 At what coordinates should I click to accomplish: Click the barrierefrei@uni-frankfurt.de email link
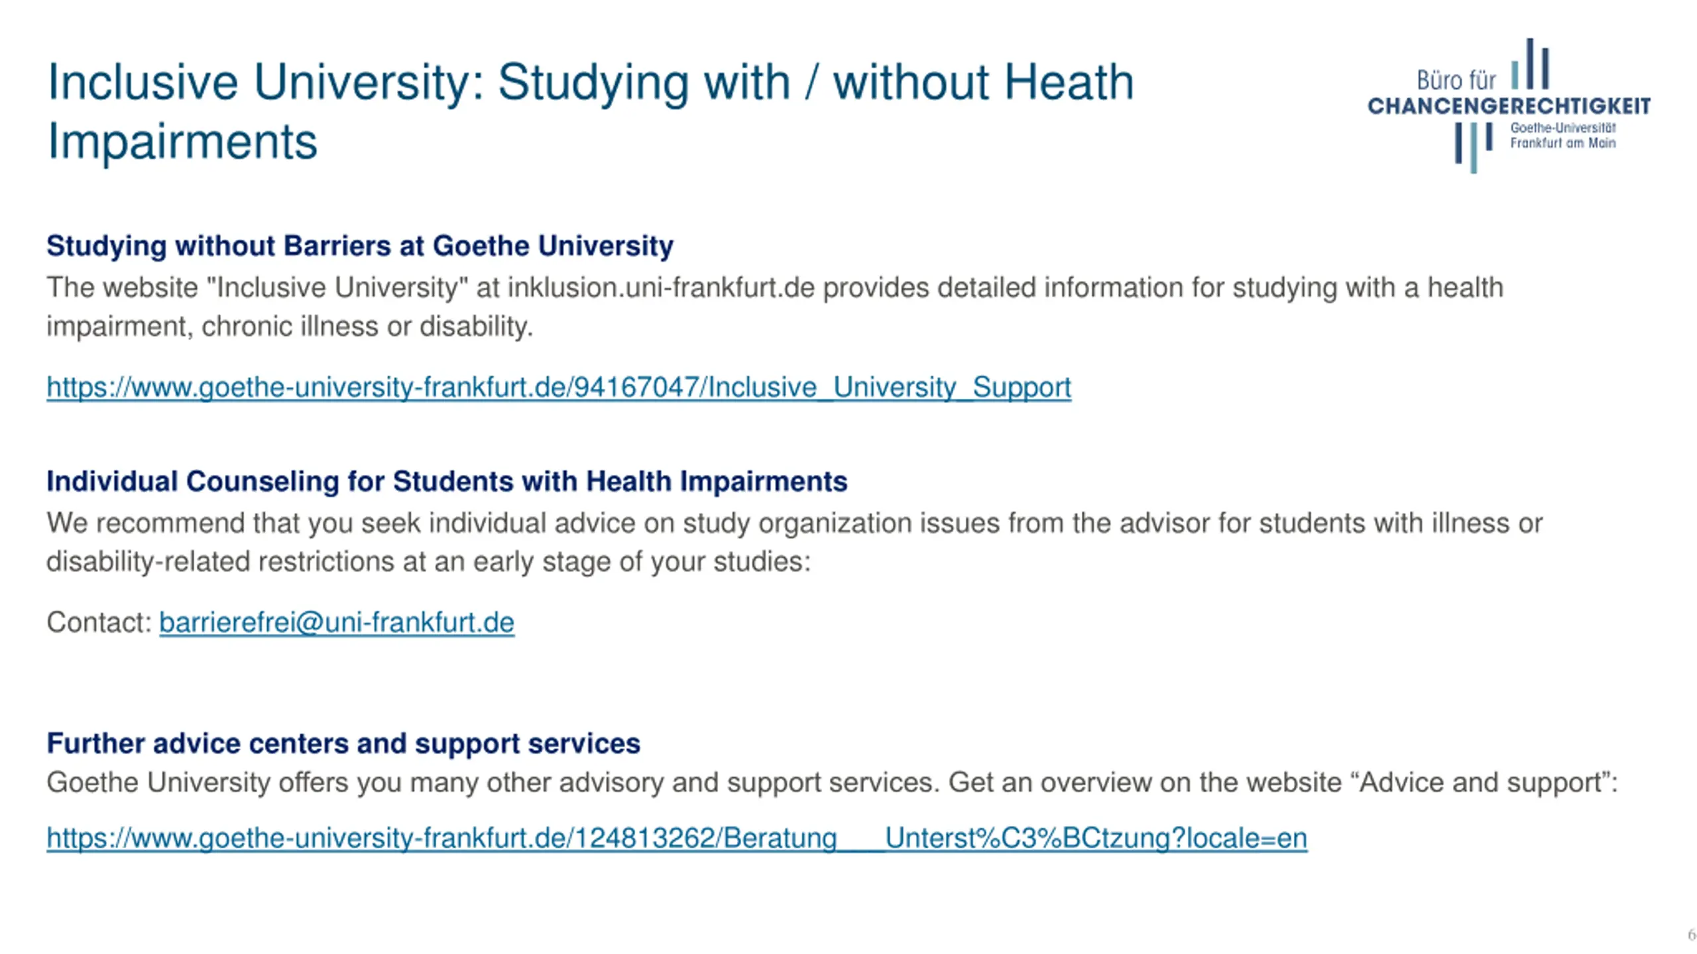click(336, 623)
